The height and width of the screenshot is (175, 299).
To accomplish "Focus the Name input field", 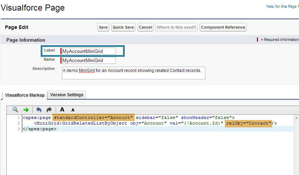I will (x=89, y=61).
